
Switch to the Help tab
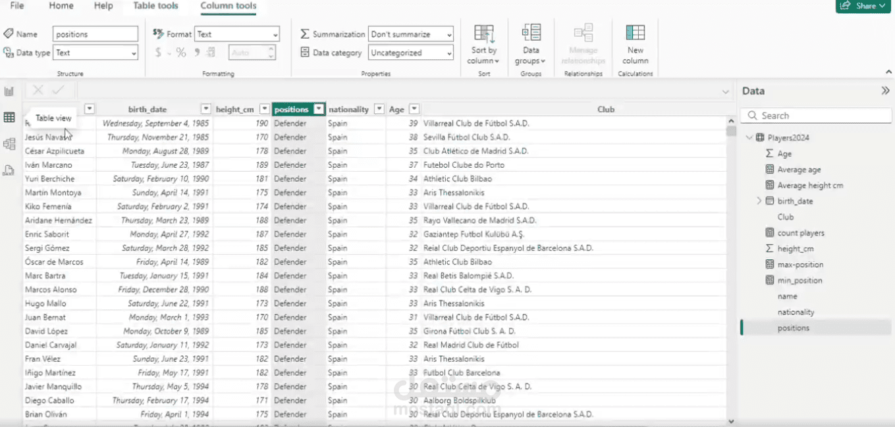[103, 6]
